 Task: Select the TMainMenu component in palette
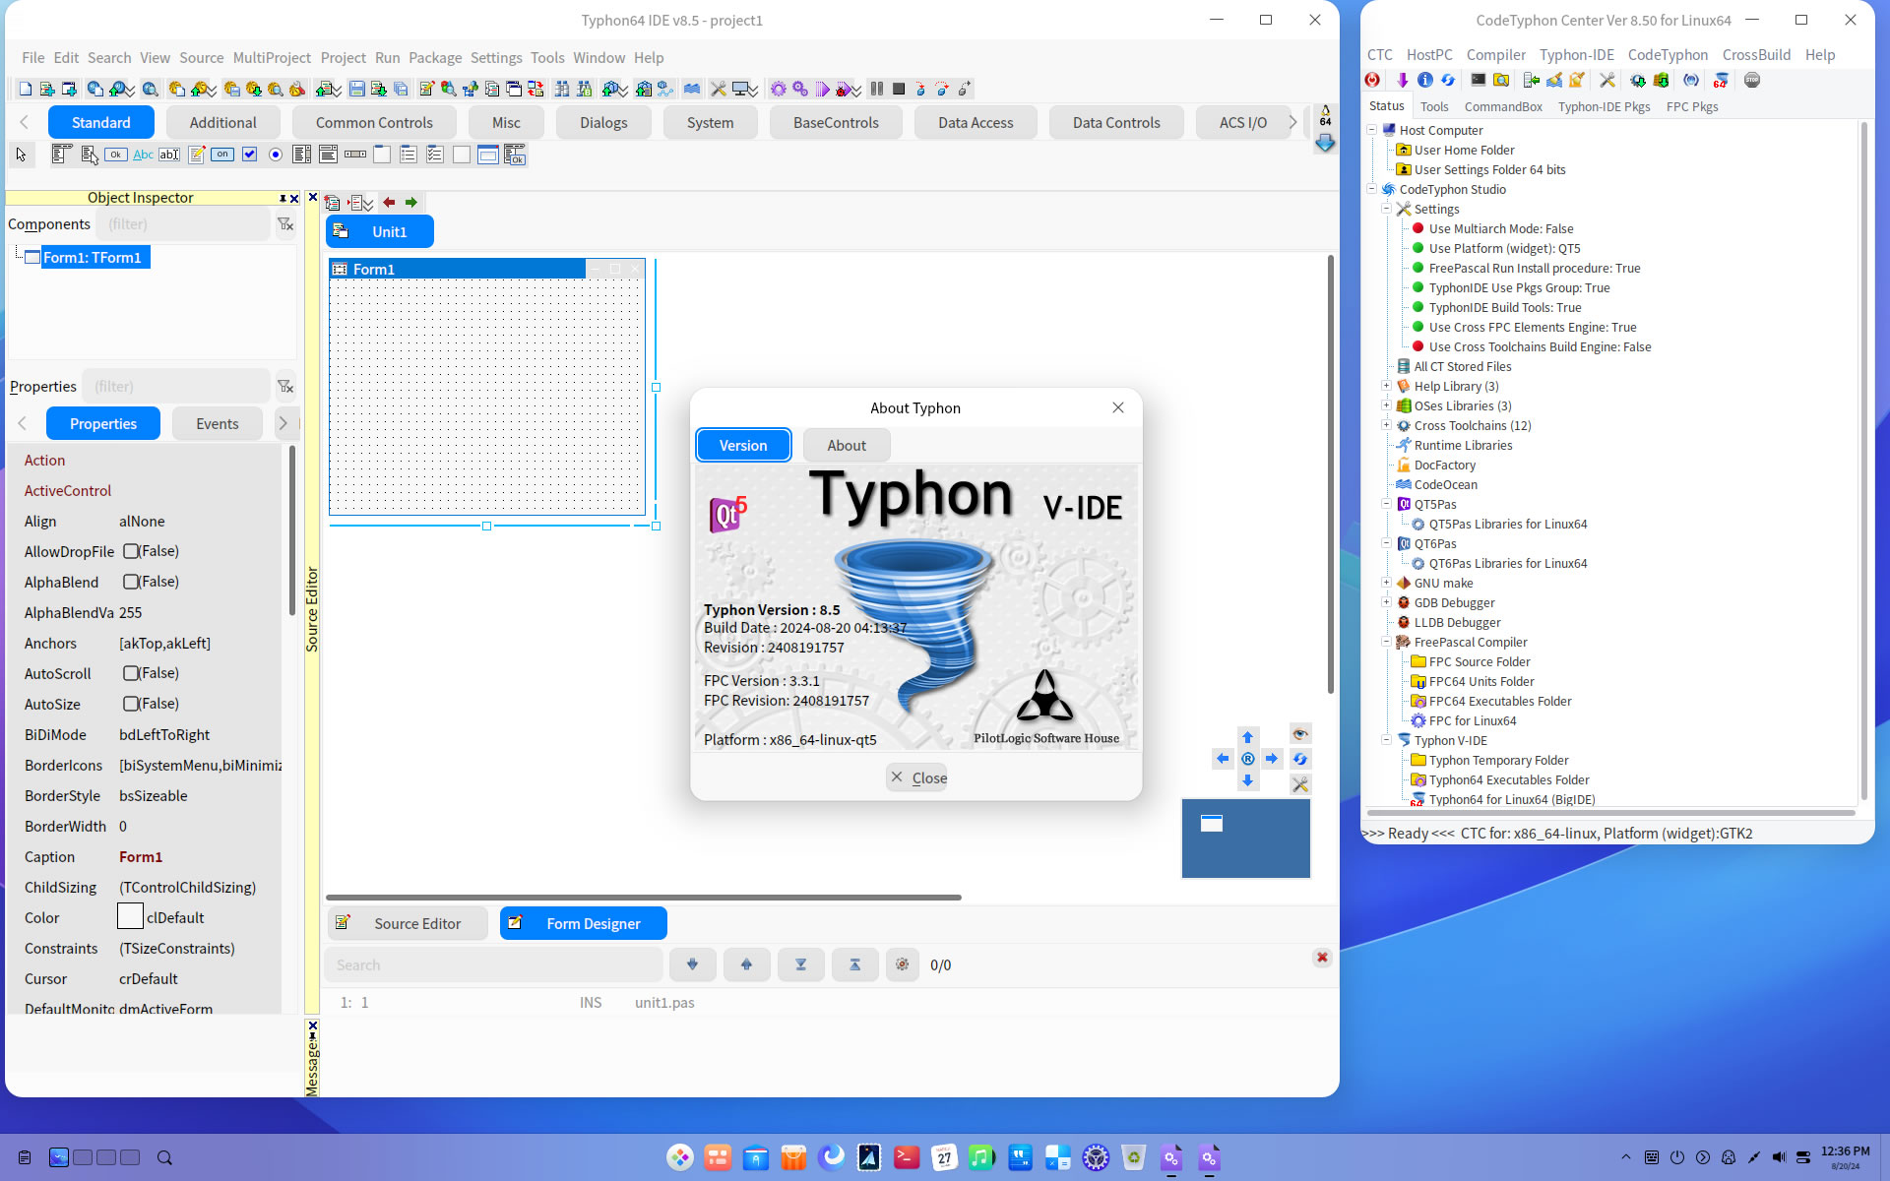point(63,155)
